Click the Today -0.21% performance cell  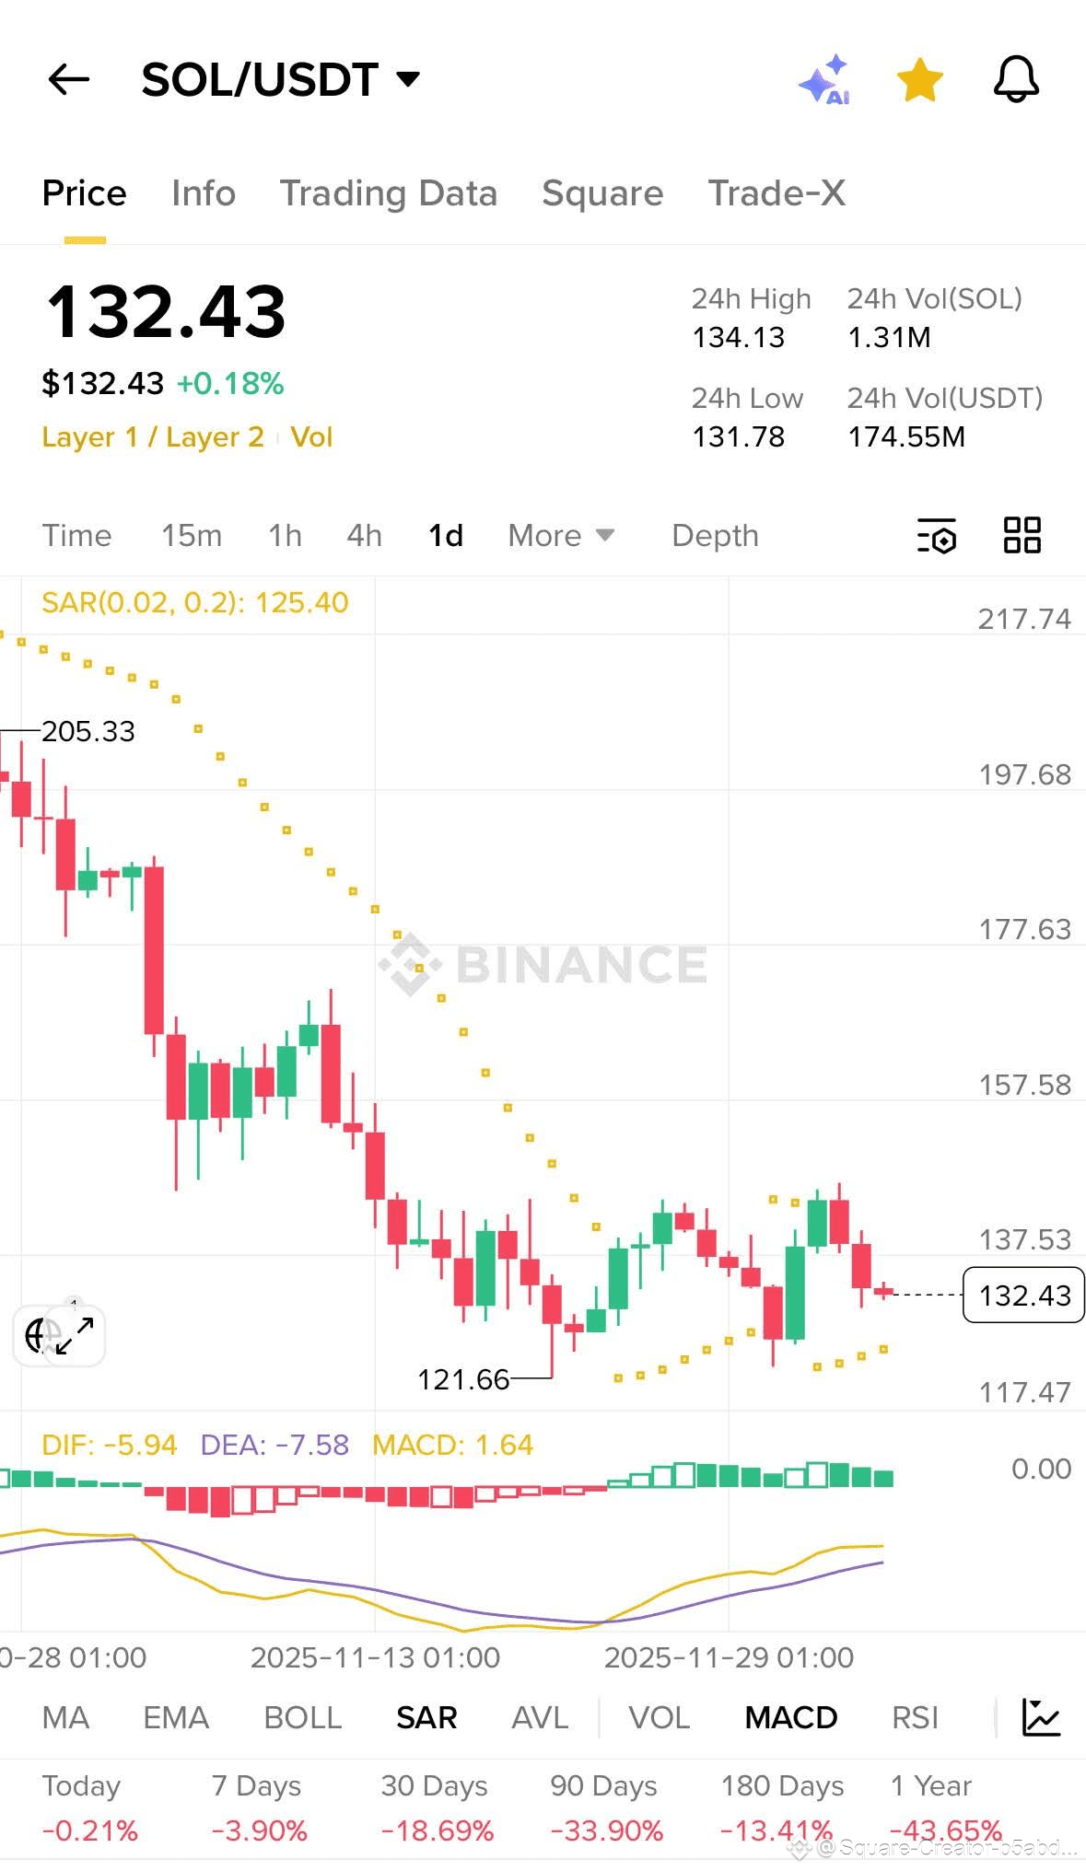click(90, 1808)
